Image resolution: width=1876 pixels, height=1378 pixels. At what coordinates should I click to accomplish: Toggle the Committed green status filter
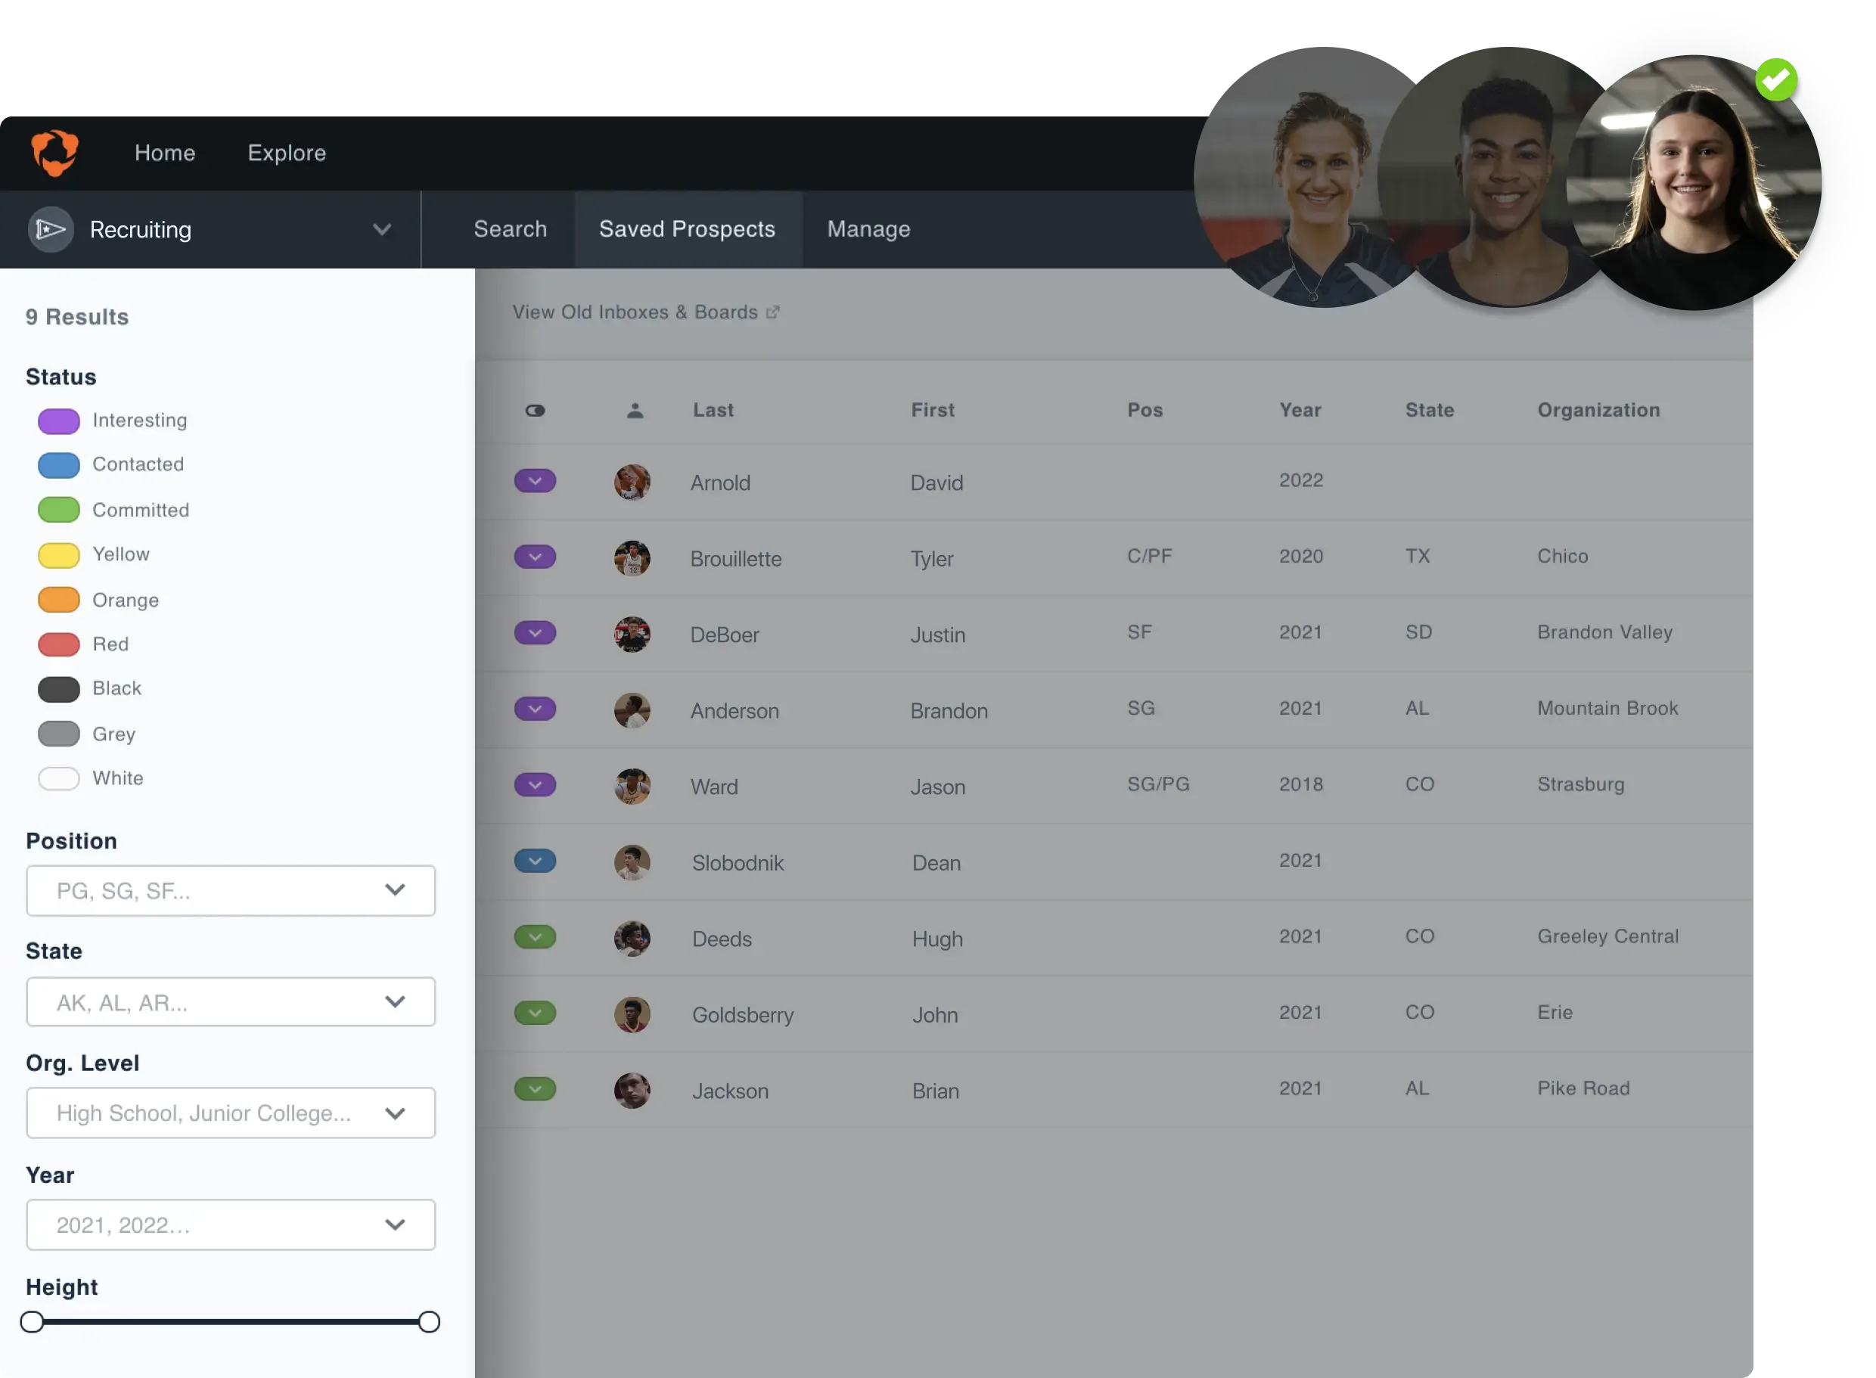tap(59, 510)
